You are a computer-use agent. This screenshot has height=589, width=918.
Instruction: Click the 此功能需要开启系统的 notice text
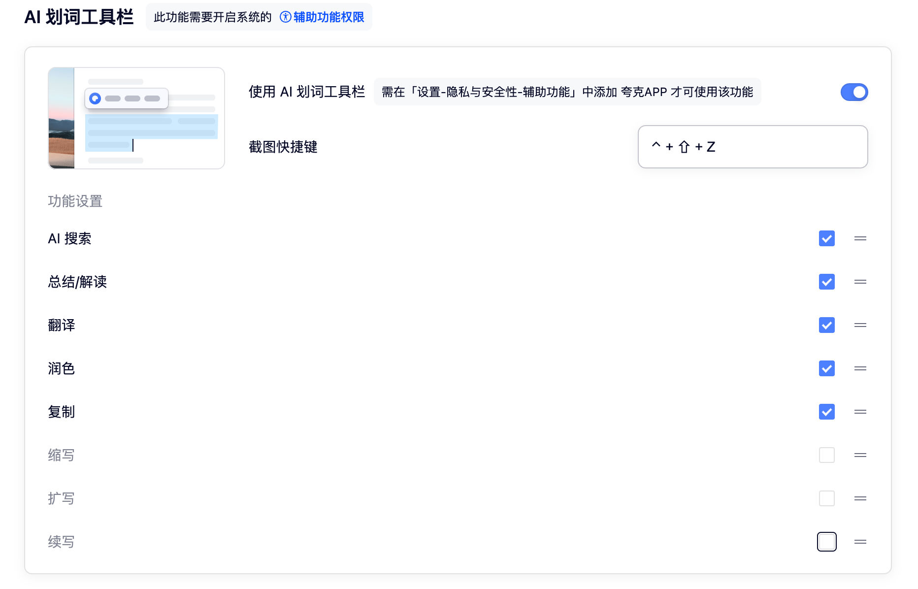click(x=213, y=17)
